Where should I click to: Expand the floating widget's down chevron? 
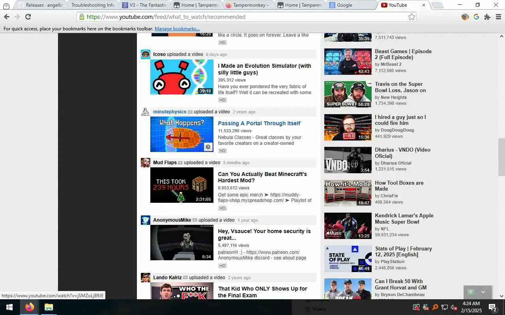click(x=483, y=292)
